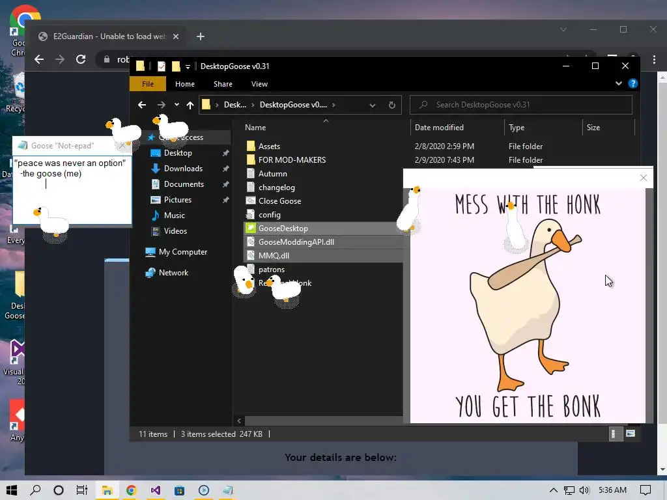Go up one folder level in Explorer
This screenshot has width=667, height=500.
[190, 105]
